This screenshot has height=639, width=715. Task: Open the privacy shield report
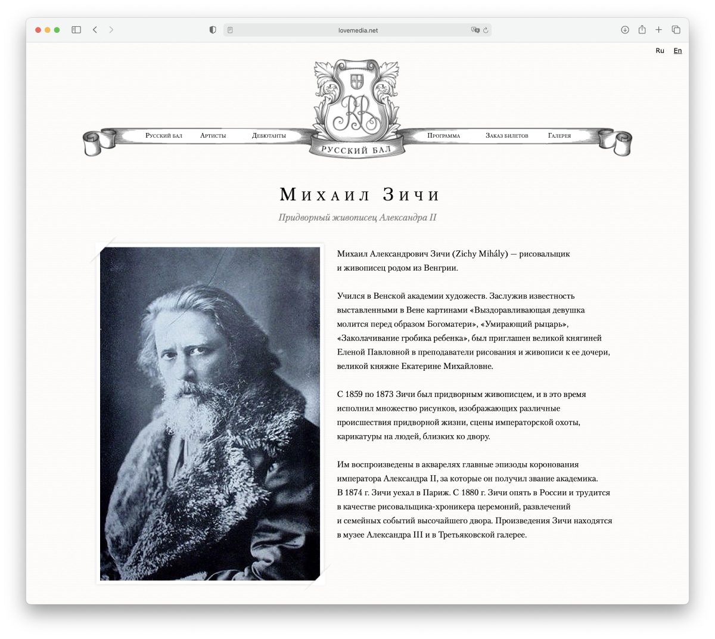pos(213,30)
